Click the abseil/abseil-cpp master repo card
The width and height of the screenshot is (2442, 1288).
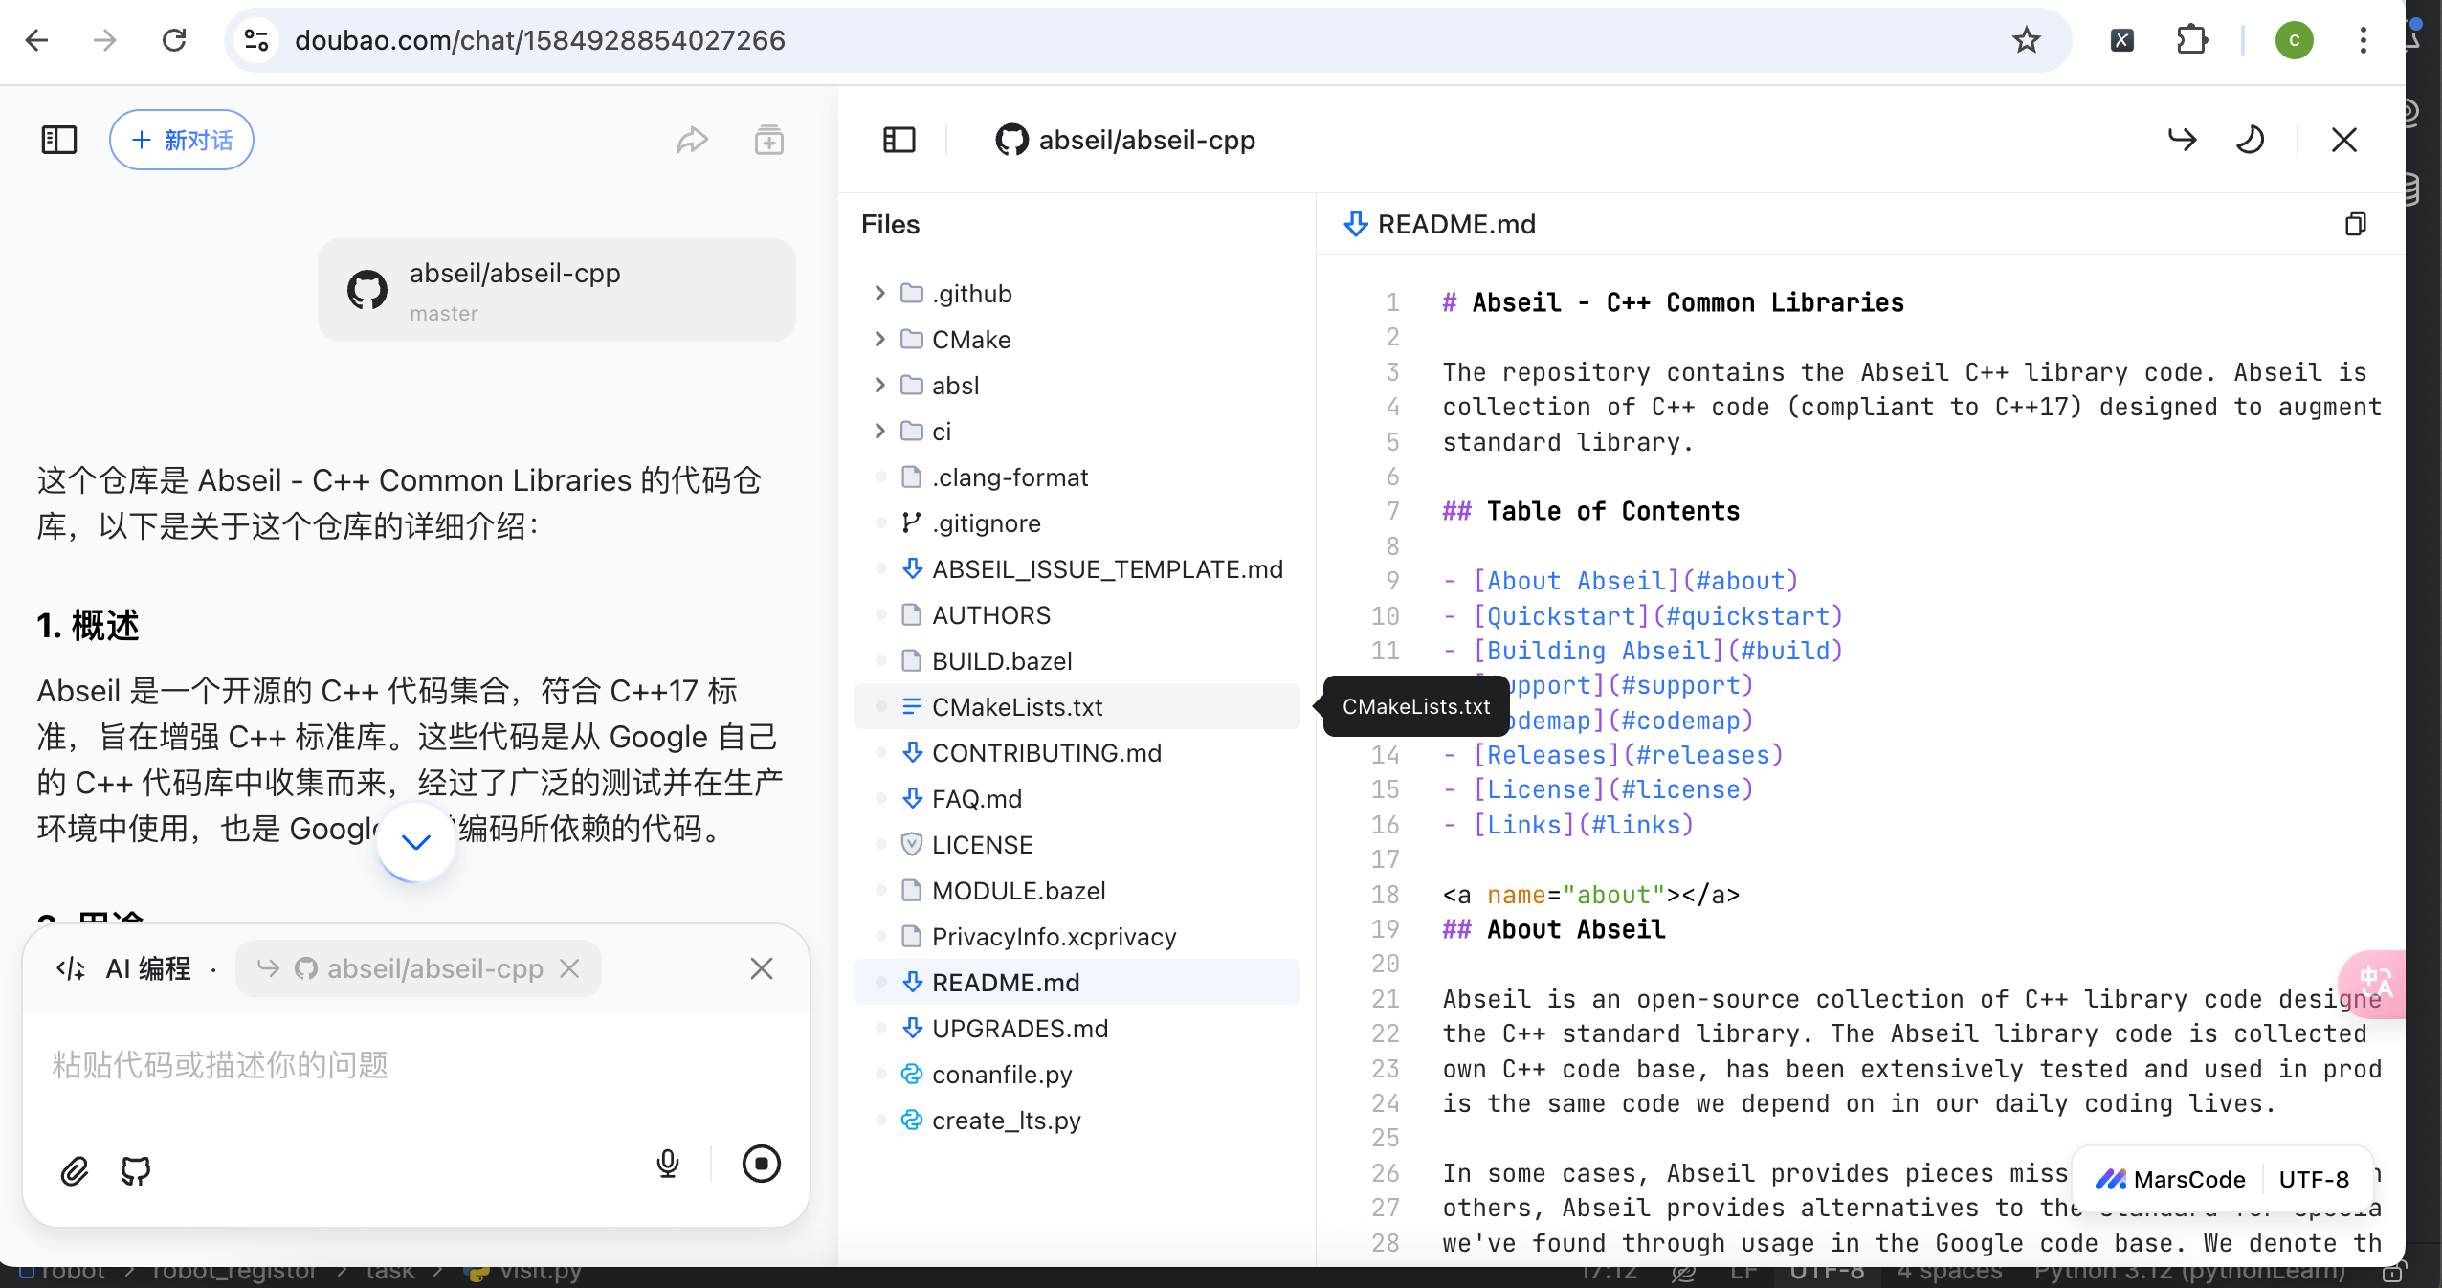557,290
